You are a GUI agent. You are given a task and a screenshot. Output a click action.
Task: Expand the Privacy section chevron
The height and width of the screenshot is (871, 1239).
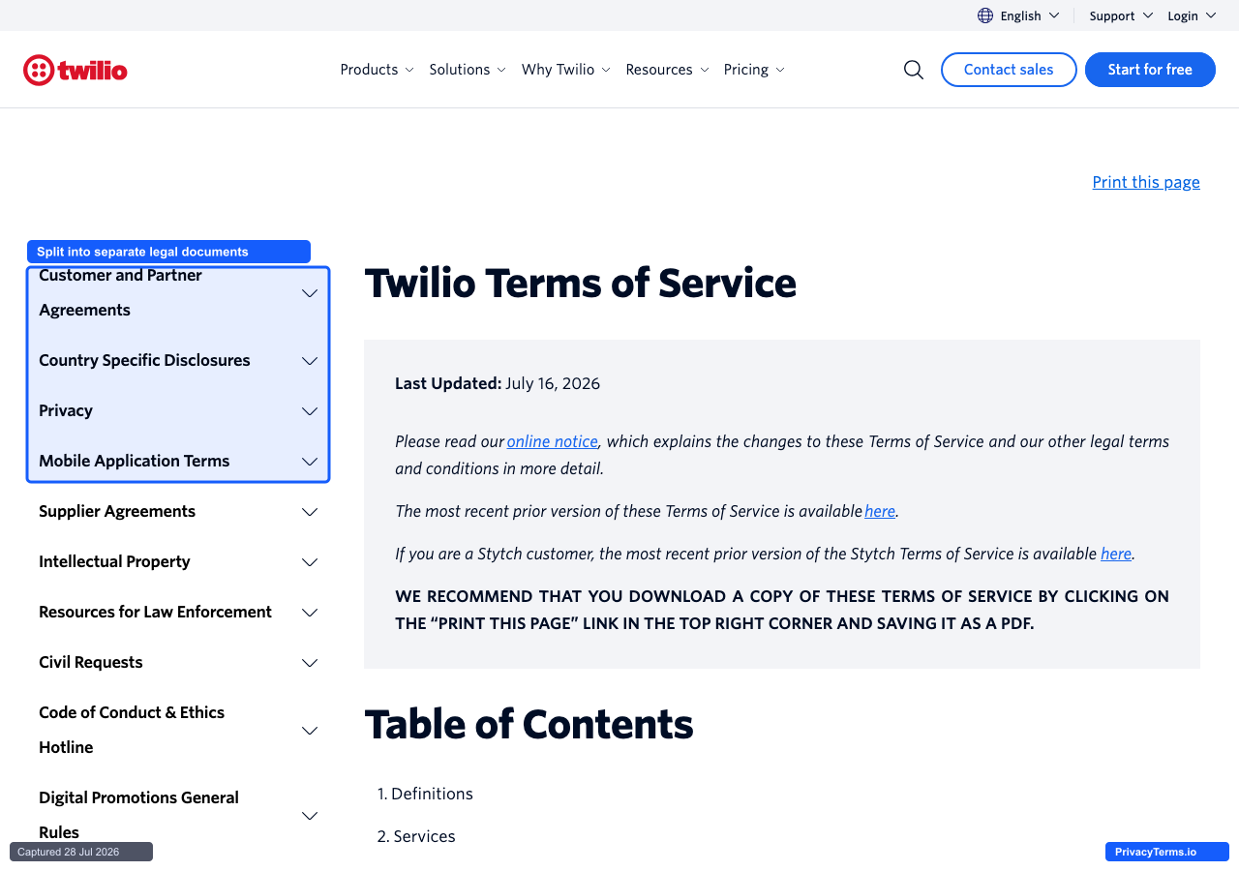pos(310,411)
